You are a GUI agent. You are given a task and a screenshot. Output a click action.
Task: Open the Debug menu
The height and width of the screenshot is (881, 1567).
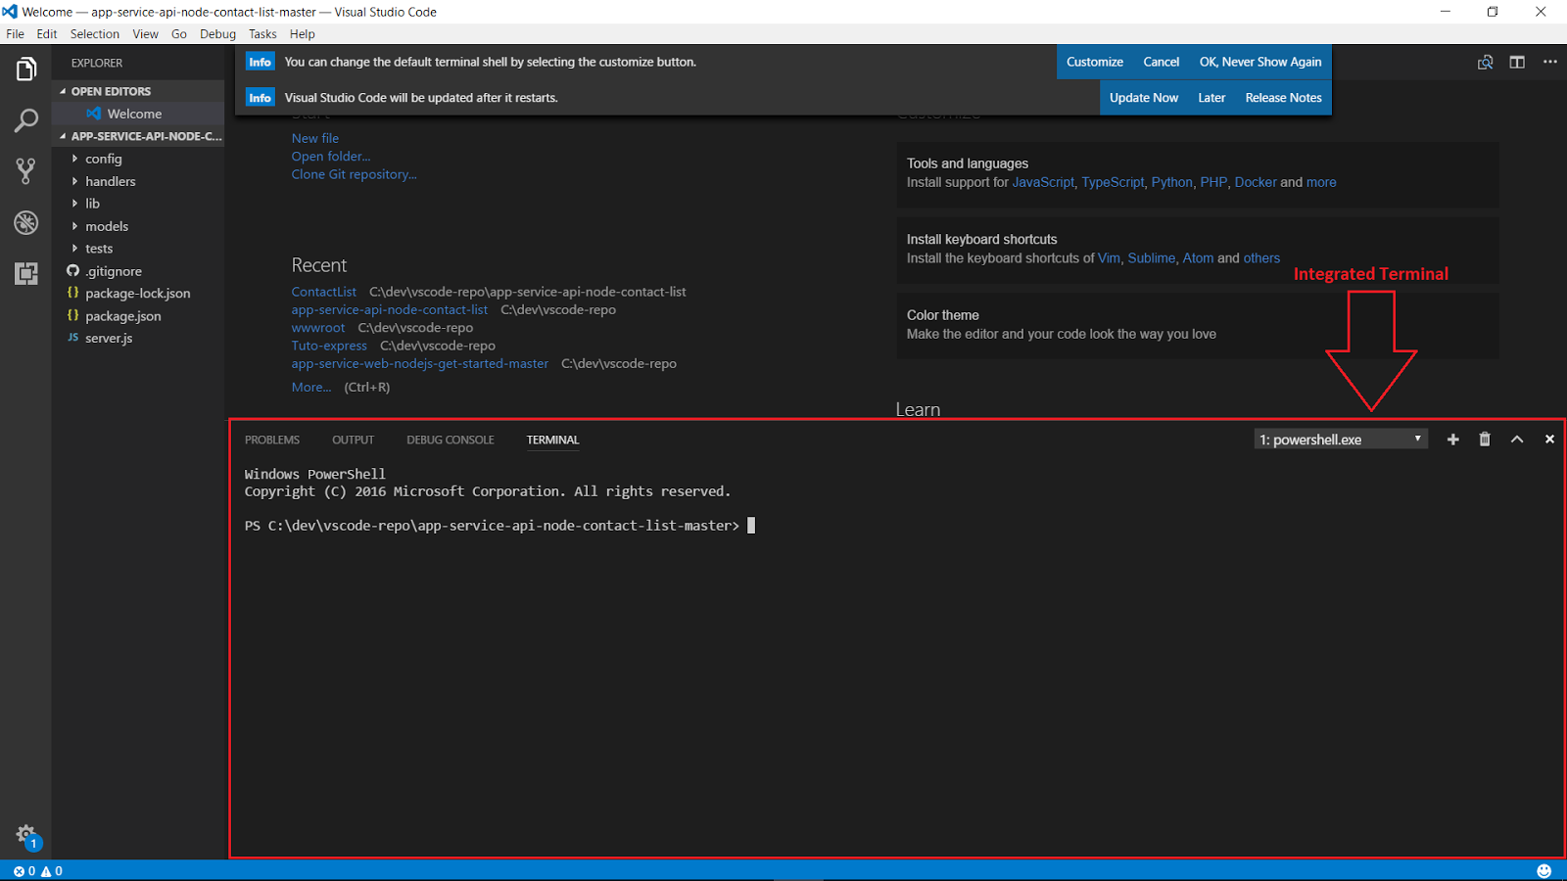[217, 34]
